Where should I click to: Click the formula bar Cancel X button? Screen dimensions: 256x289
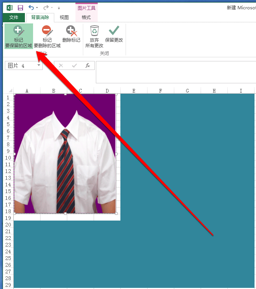61,65
